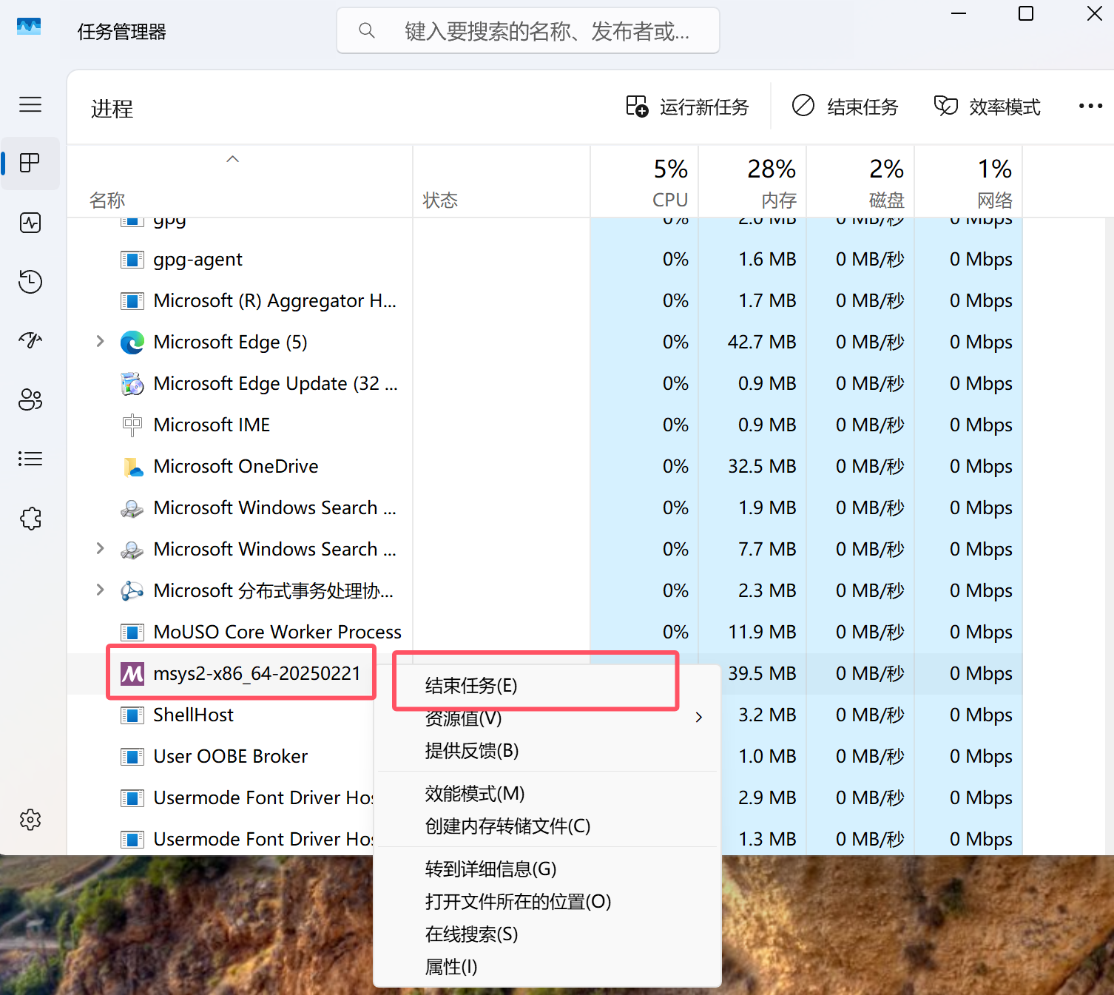Screen dimensions: 1114x995
Task: Click the MoUSO Core Worker Process icon
Action: point(132,633)
